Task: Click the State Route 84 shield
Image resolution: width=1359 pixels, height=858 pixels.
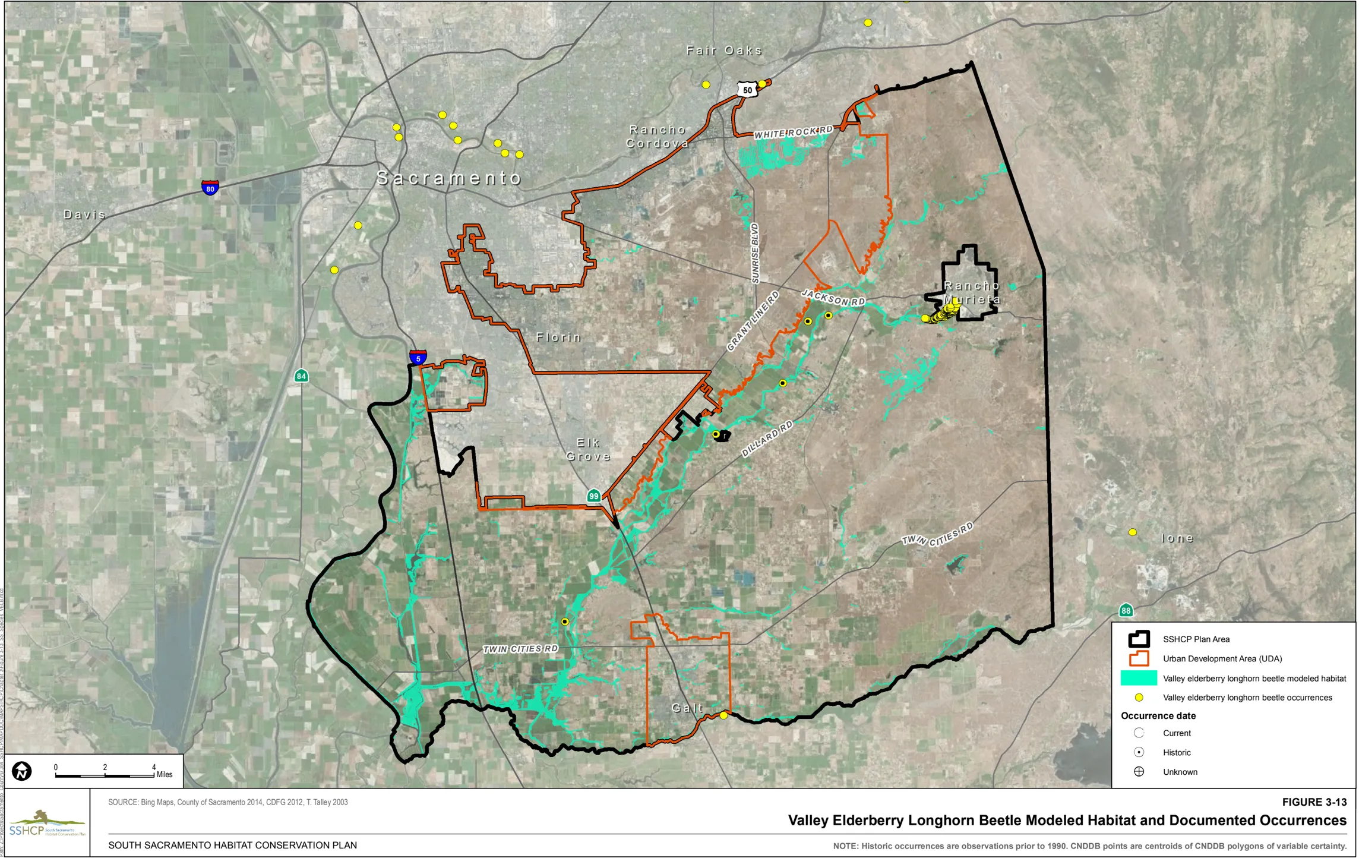Action: coord(301,376)
